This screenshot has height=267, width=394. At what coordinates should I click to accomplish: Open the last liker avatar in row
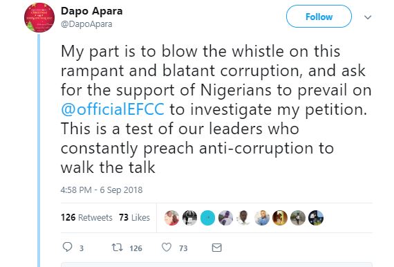click(316, 218)
